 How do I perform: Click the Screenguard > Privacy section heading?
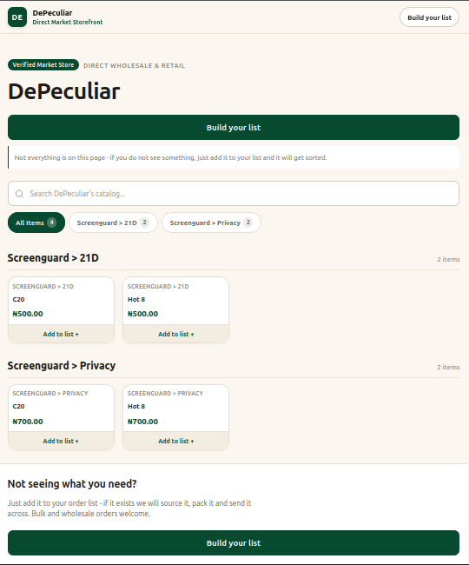(x=62, y=366)
